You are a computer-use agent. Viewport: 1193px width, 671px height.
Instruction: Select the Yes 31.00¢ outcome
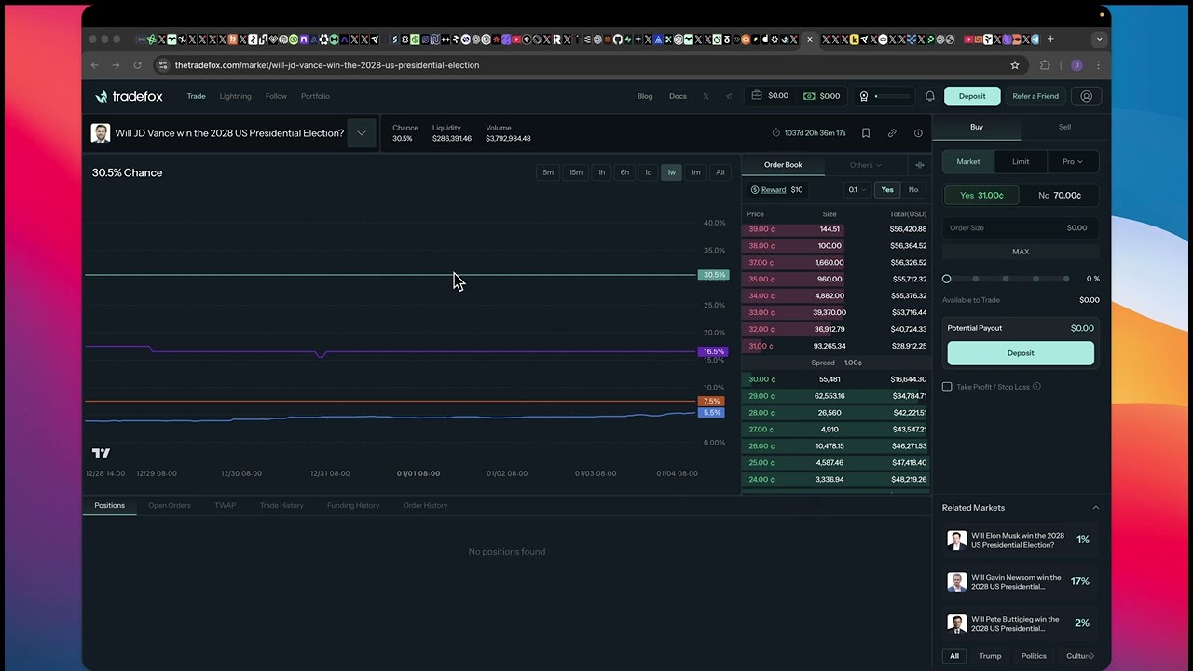(981, 195)
